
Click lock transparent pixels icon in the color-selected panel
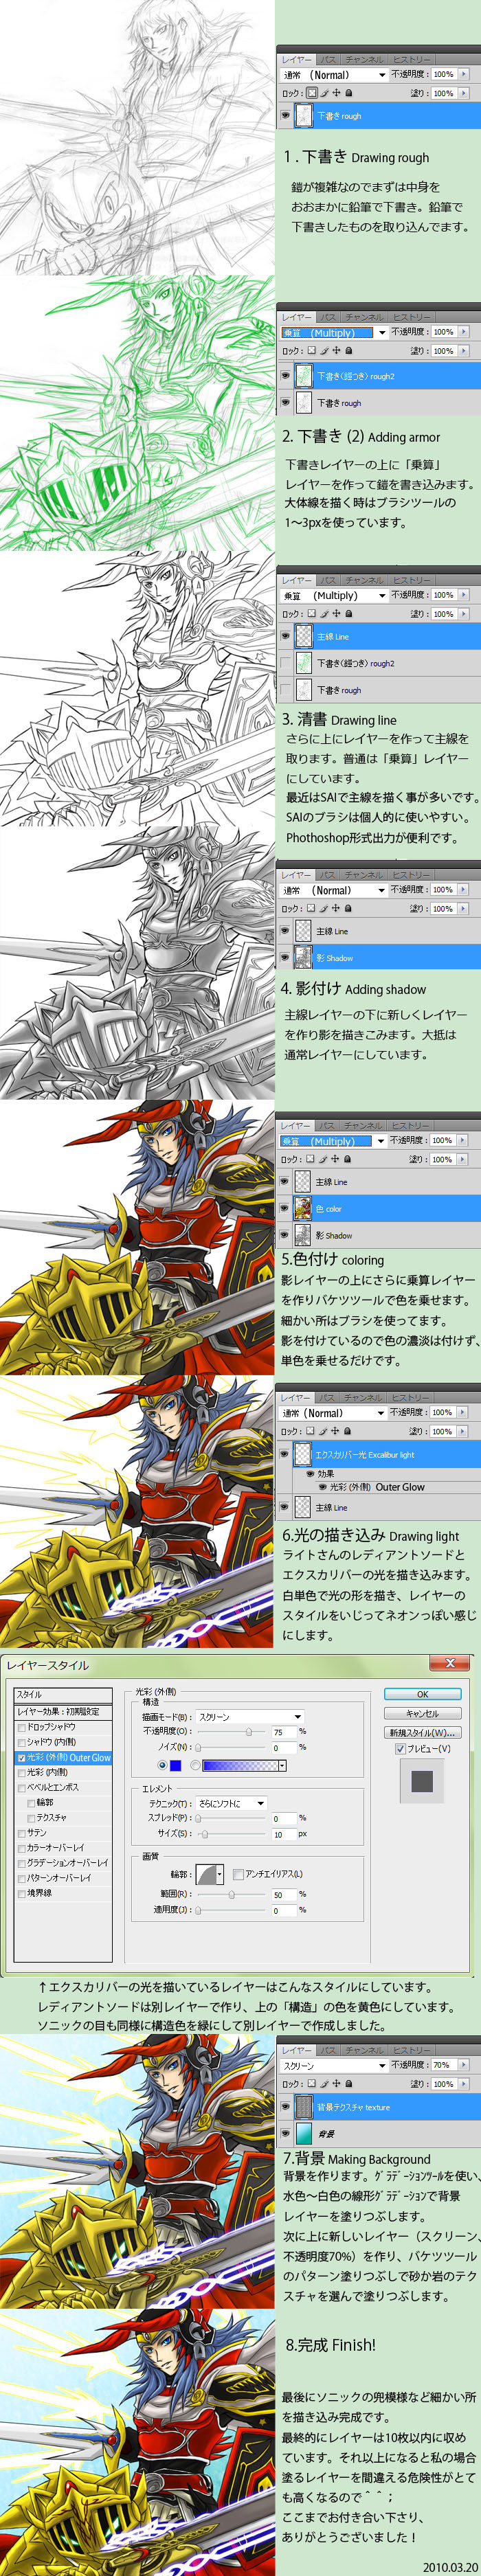coord(311,1159)
